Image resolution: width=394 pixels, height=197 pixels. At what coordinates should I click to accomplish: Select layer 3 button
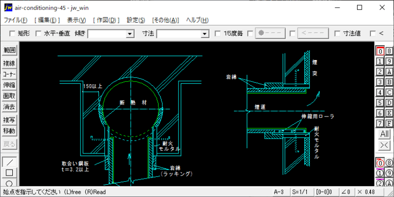click(380, 82)
